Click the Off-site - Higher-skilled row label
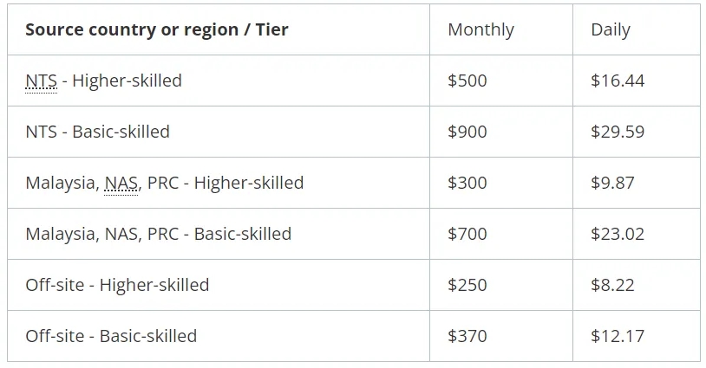706x368 pixels. pos(117,285)
